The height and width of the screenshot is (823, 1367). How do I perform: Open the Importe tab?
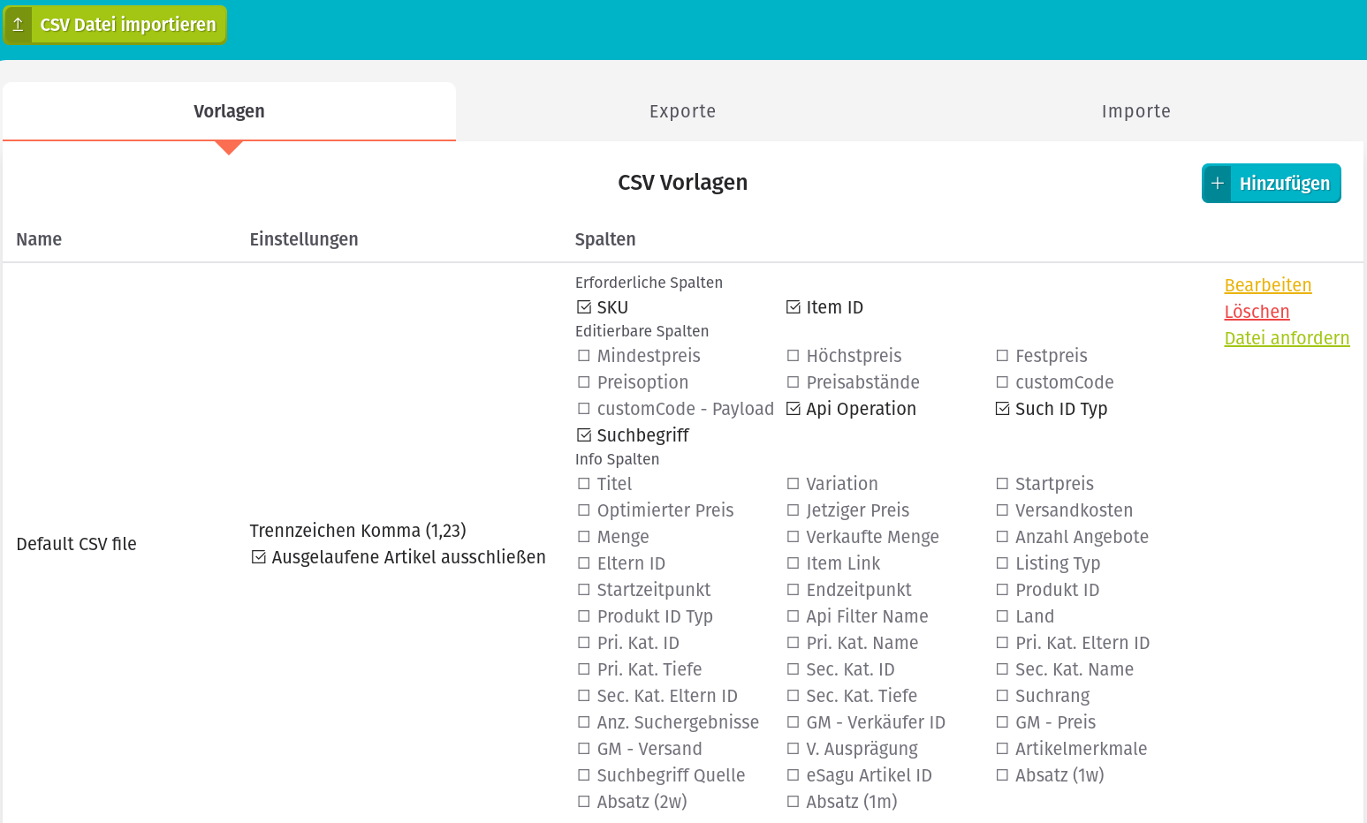tap(1135, 111)
